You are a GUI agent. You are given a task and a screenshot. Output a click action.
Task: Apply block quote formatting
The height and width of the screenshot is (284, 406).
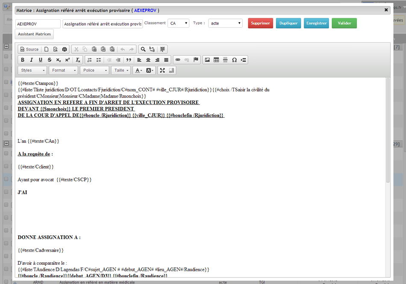(x=129, y=60)
